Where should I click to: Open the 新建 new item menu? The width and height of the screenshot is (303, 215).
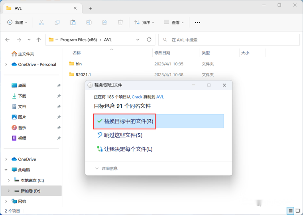[17, 23]
